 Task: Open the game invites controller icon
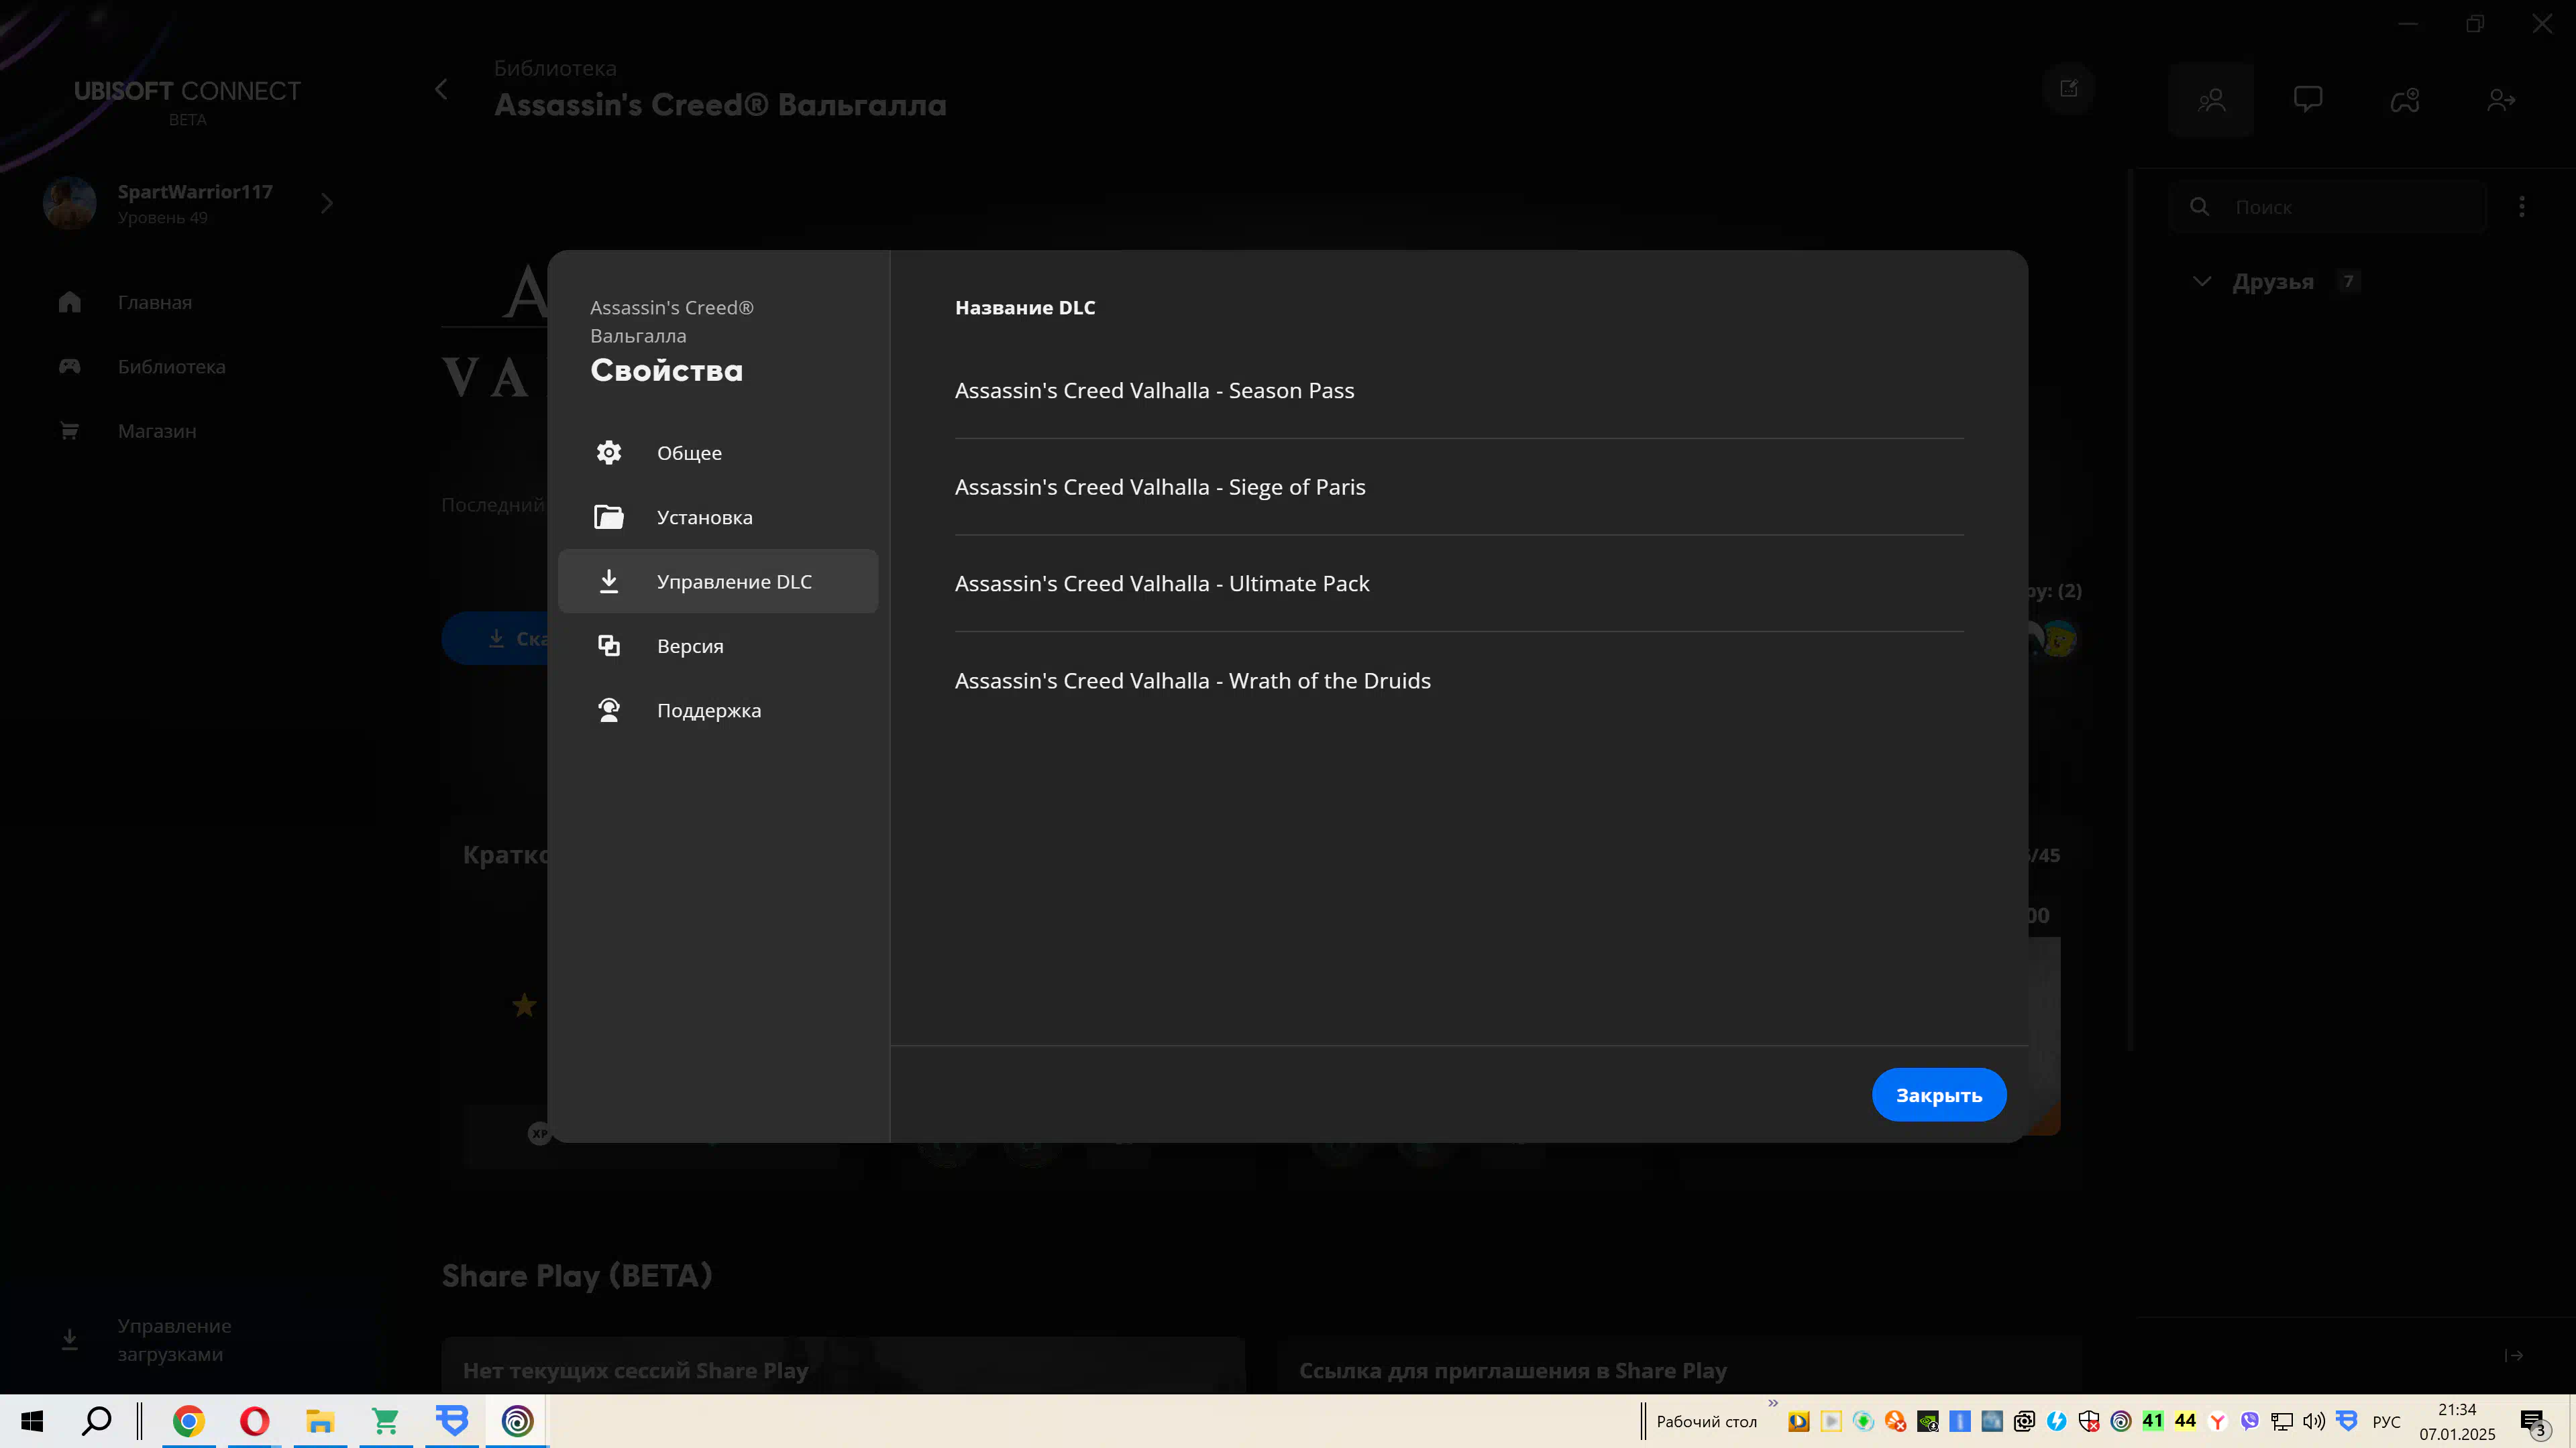[2404, 100]
